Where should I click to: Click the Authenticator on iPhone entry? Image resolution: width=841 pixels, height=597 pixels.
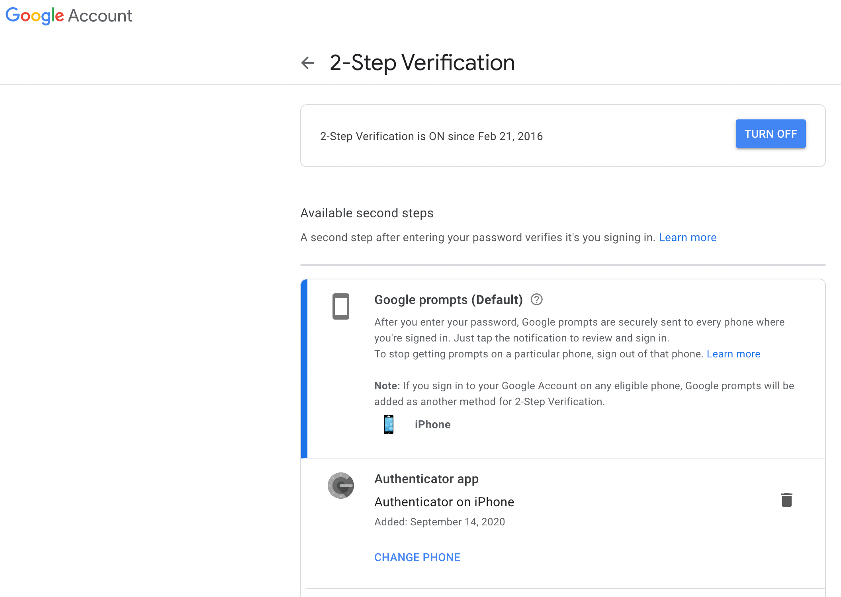(x=444, y=502)
